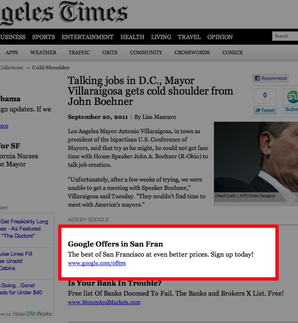Navigate to Travel section
This screenshot has height=323, width=298.
tap(189, 37)
